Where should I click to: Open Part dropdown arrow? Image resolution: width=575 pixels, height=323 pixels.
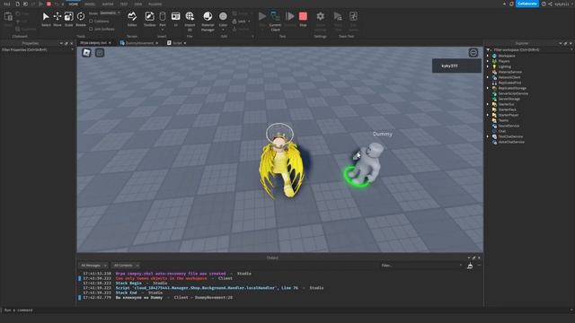pos(163,30)
